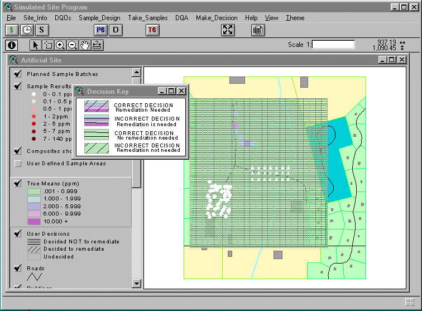
Task: Click the legend scrollbar up arrow
Action: 136,72
